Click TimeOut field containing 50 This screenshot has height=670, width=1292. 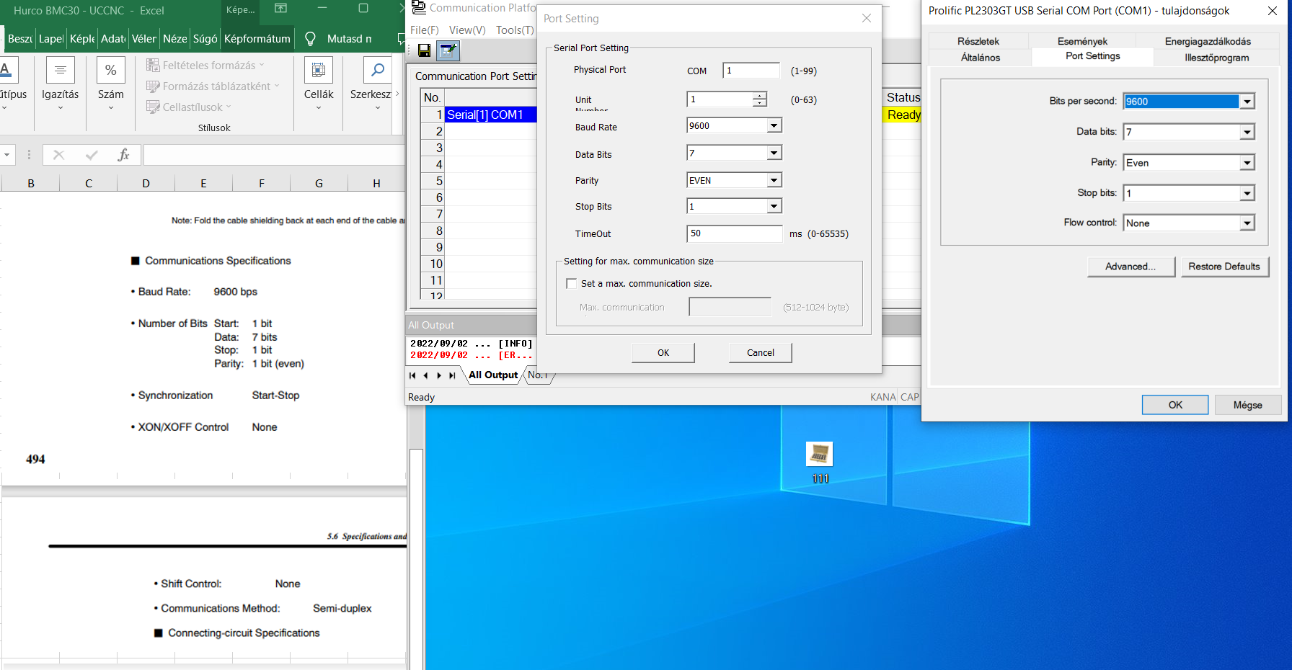click(x=735, y=233)
